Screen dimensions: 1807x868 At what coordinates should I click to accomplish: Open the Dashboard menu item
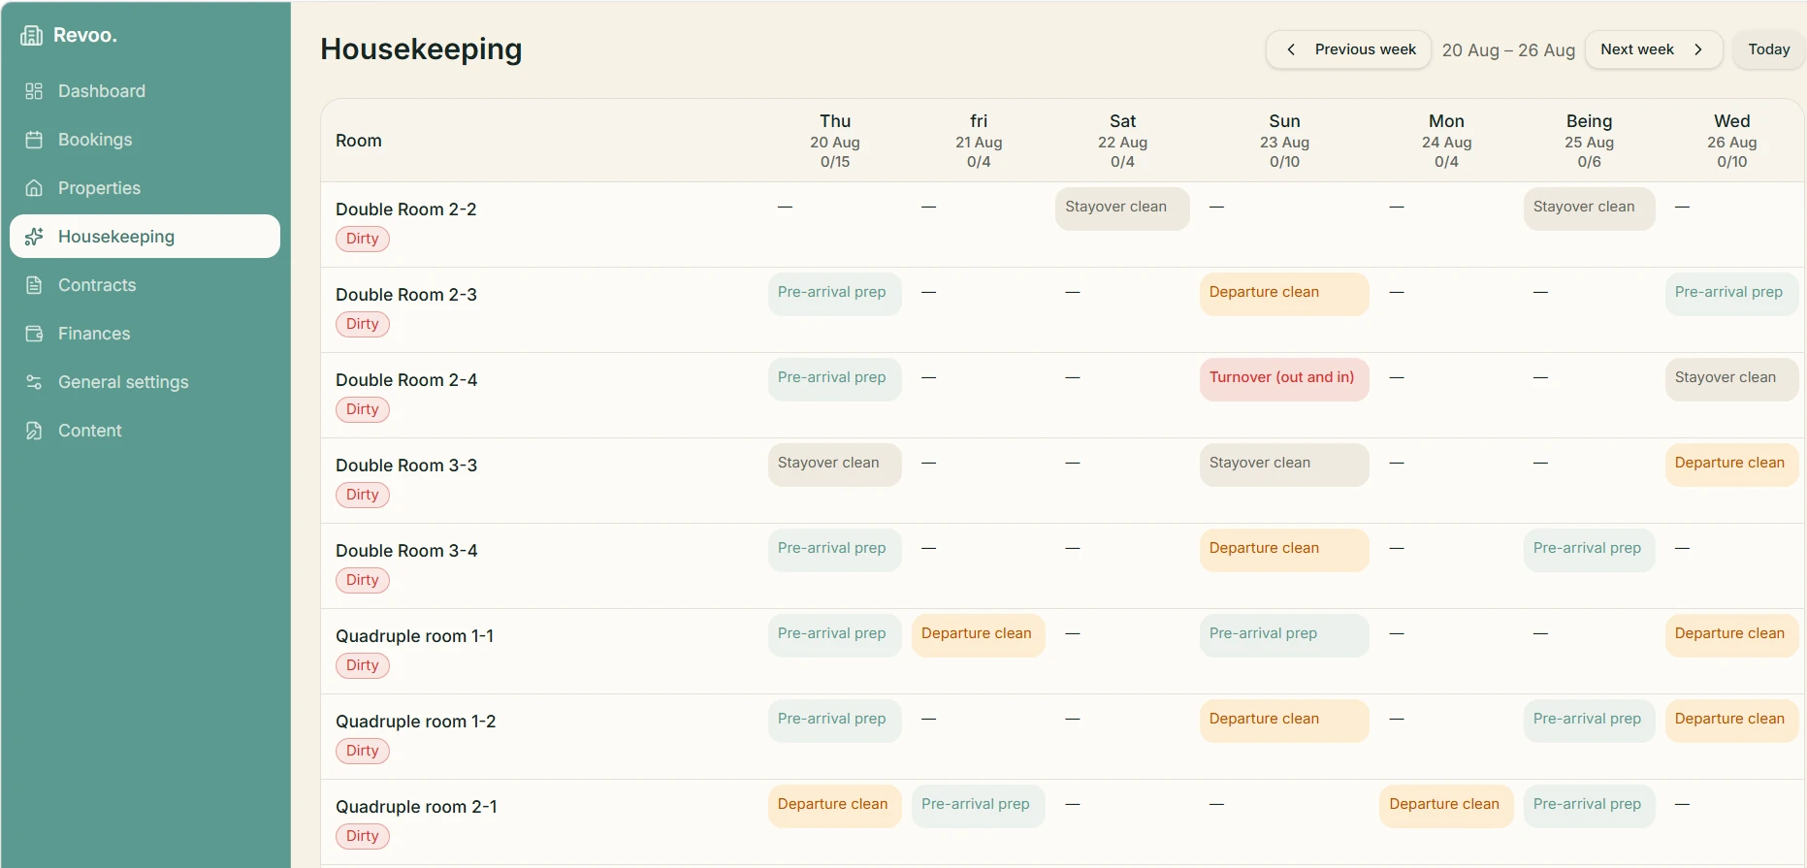click(145, 91)
